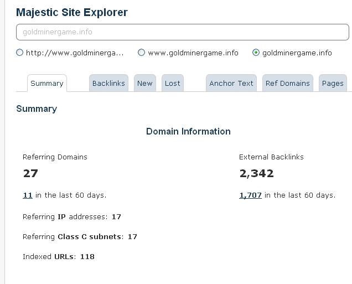Click the External Backlinks label

[271, 157]
